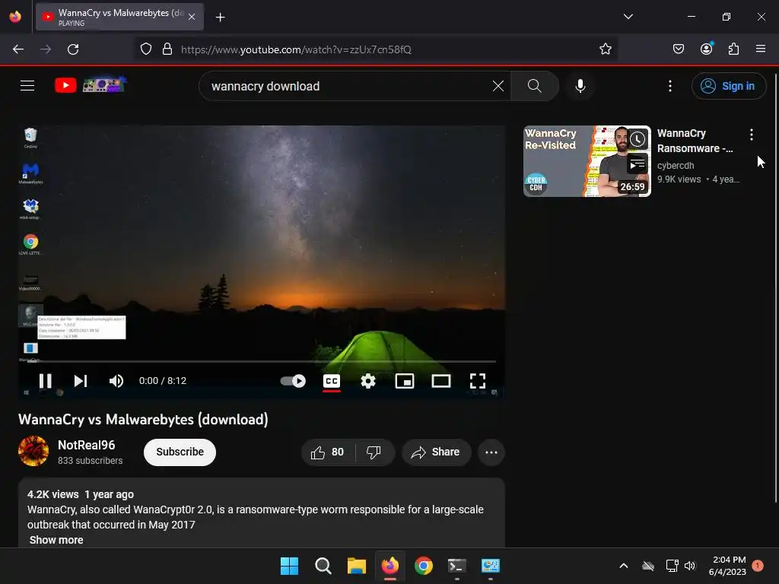Open YouTube guide hamburger menu

click(27, 86)
